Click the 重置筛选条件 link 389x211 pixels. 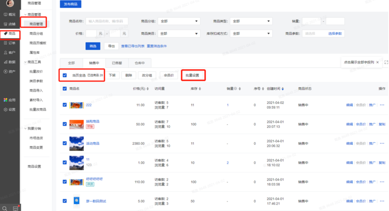pyautogui.click(x=157, y=46)
